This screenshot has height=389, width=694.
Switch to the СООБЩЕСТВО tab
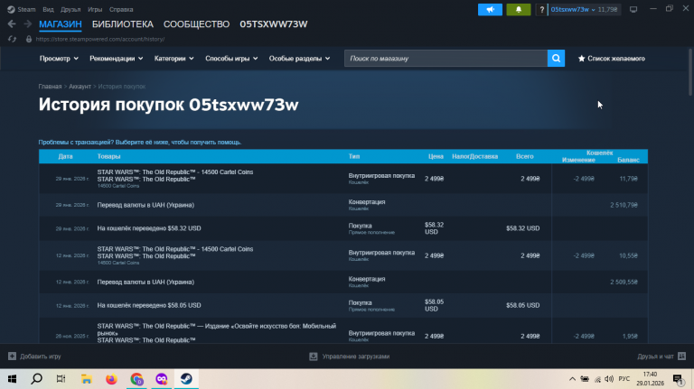(196, 24)
